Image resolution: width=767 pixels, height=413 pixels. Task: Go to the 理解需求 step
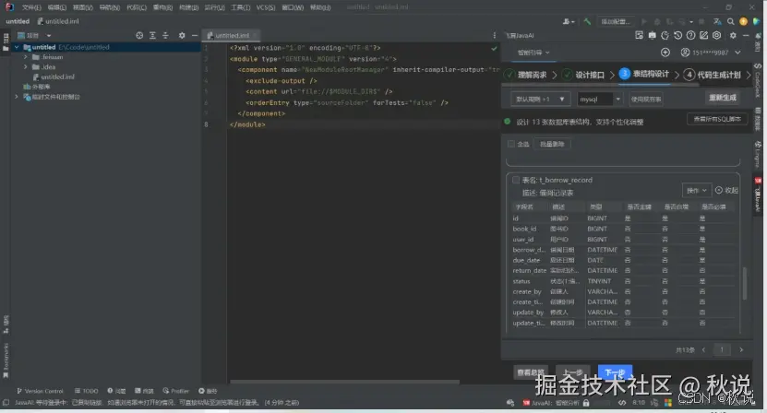pyautogui.click(x=526, y=75)
